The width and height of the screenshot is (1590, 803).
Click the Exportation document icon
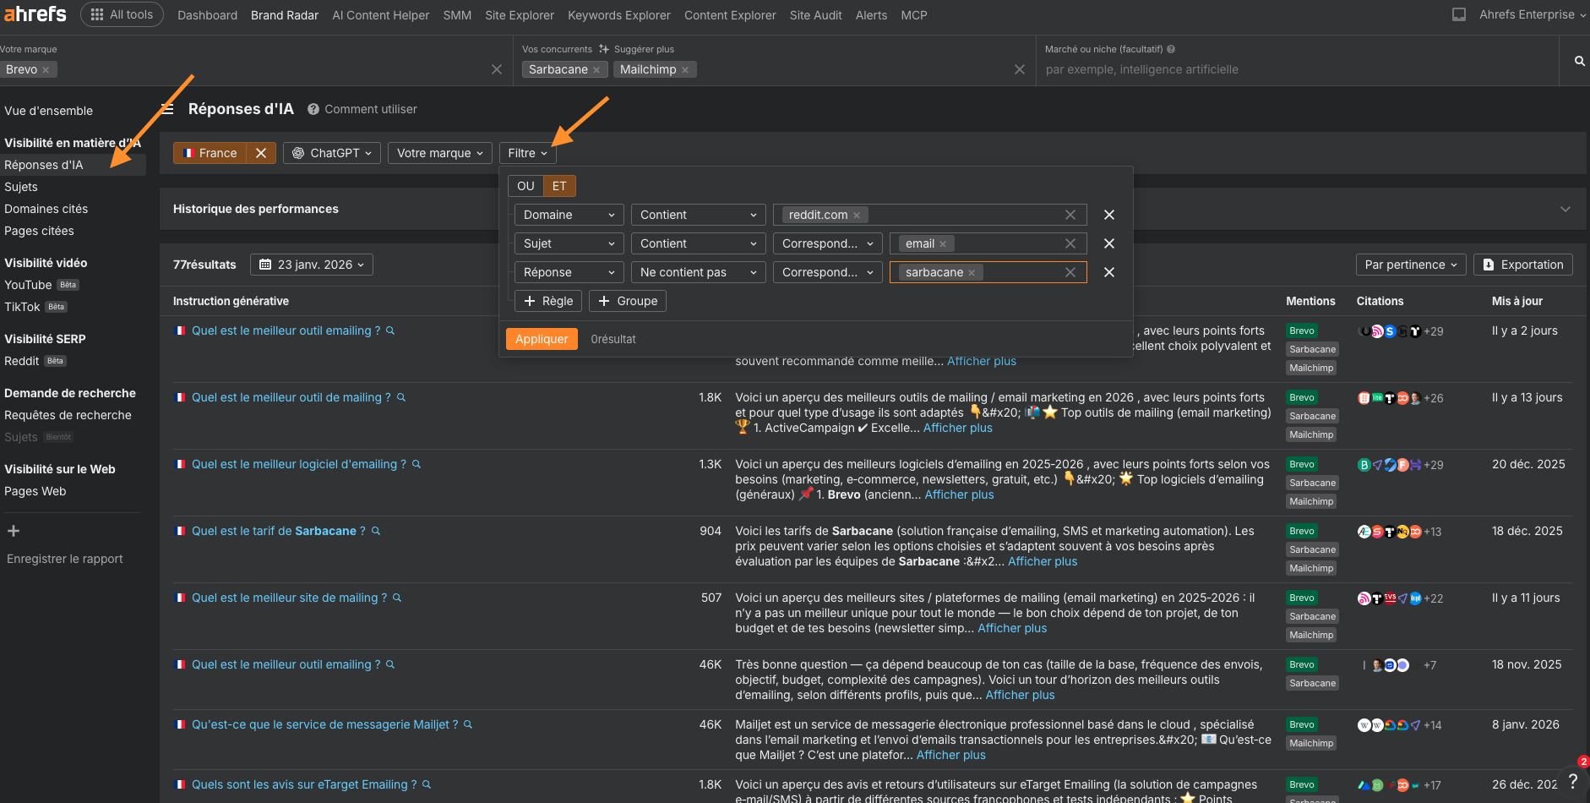(1487, 265)
